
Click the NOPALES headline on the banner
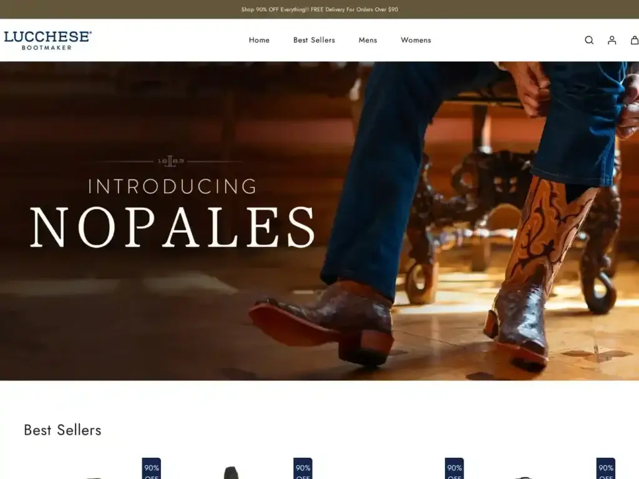[x=173, y=227]
